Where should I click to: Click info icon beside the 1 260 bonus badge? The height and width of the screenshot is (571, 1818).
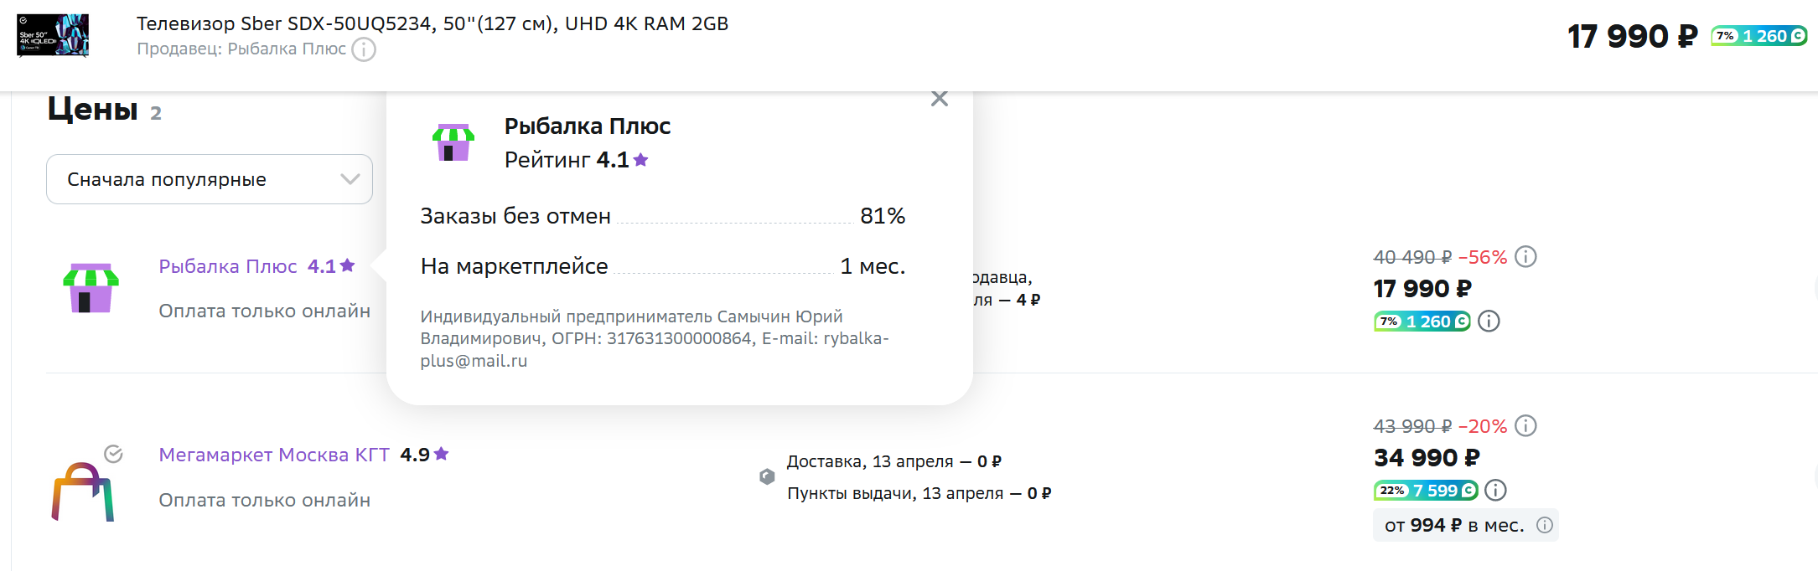(x=1489, y=322)
